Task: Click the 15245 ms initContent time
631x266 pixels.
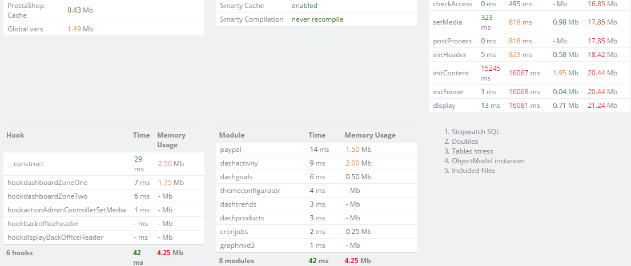Action: pos(491,73)
